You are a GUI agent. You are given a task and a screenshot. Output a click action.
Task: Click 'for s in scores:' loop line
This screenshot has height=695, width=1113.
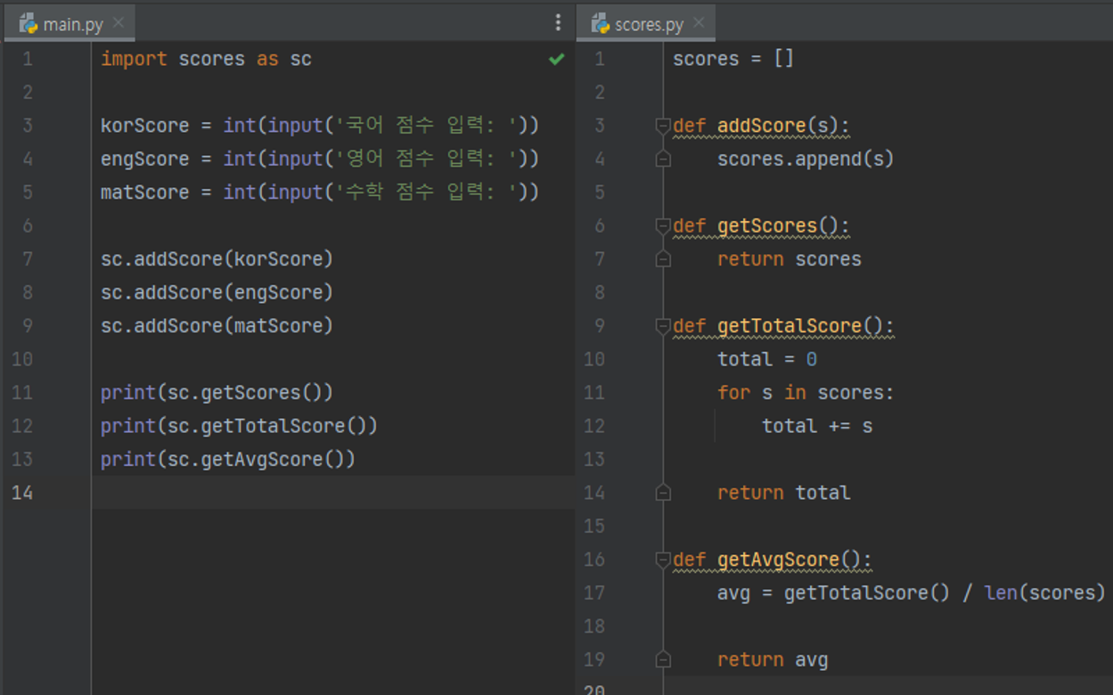(806, 393)
